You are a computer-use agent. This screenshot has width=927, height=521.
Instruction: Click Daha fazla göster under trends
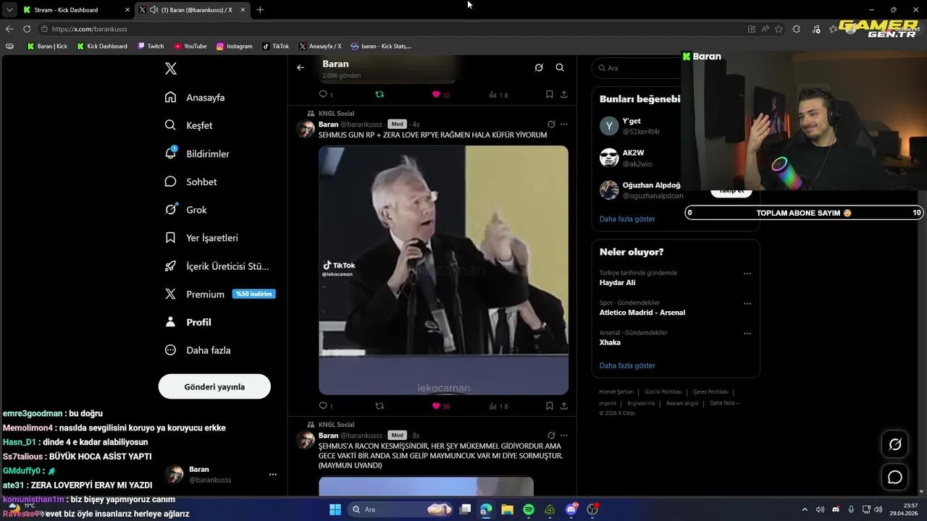627,365
